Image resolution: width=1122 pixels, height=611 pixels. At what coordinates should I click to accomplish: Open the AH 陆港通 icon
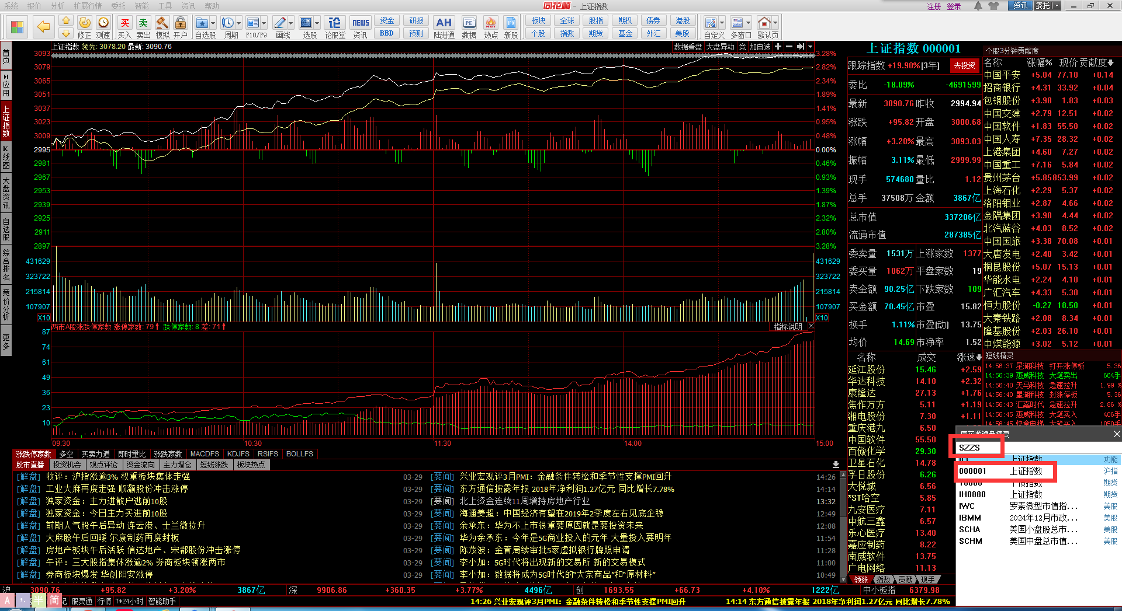[x=444, y=27]
